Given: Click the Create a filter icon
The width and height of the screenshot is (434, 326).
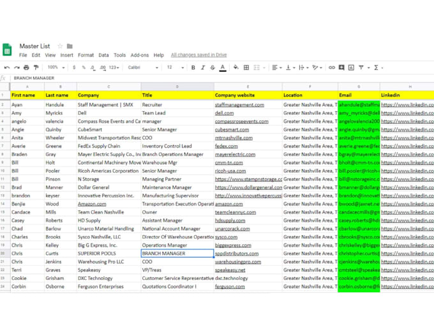Looking at the screenshot, I should click(x=361, y=67).
